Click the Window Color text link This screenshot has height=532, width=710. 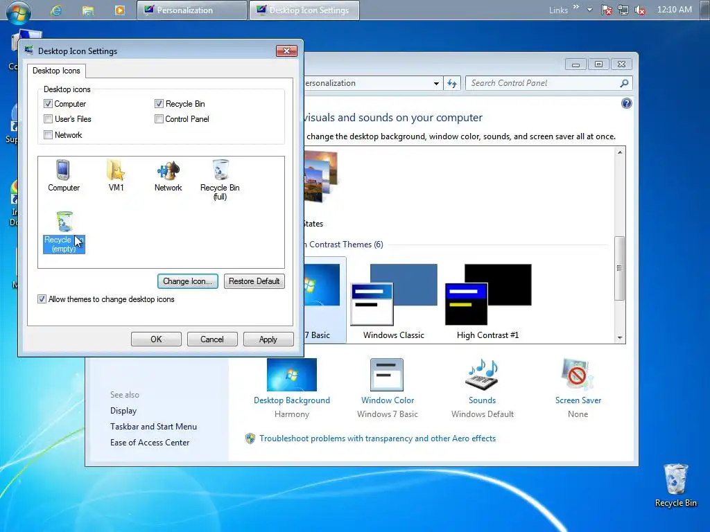[387, 400]
